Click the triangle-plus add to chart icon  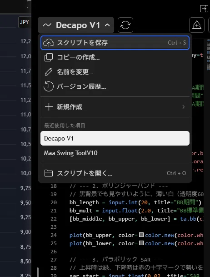point(196,25)
